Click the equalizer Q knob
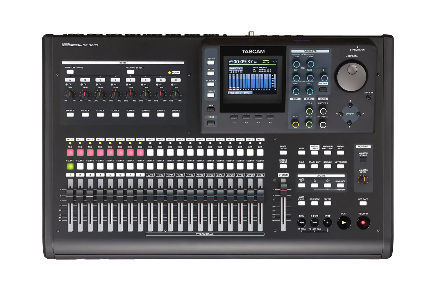This screenshot has height=291, width=436. [x=324, y=78]
